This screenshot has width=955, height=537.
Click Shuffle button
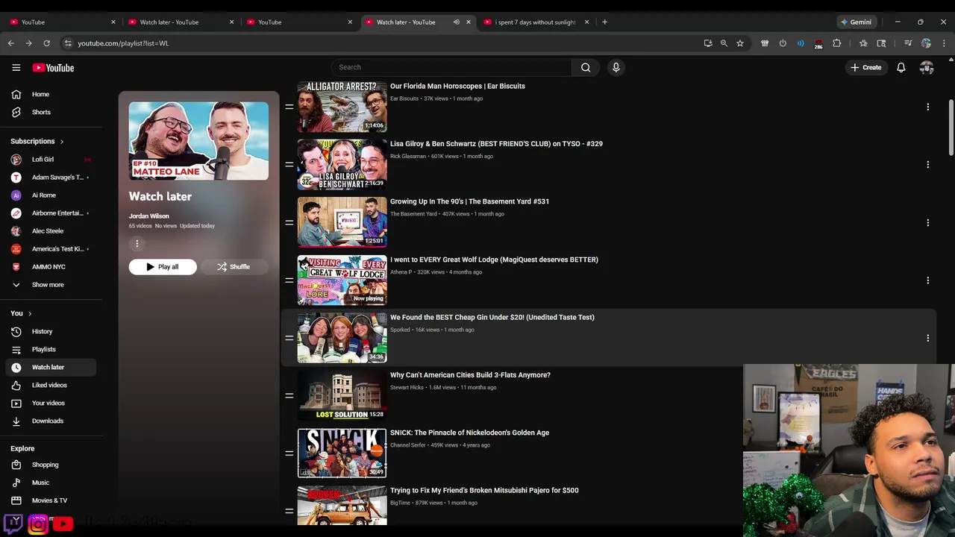[x=234, y=267]
